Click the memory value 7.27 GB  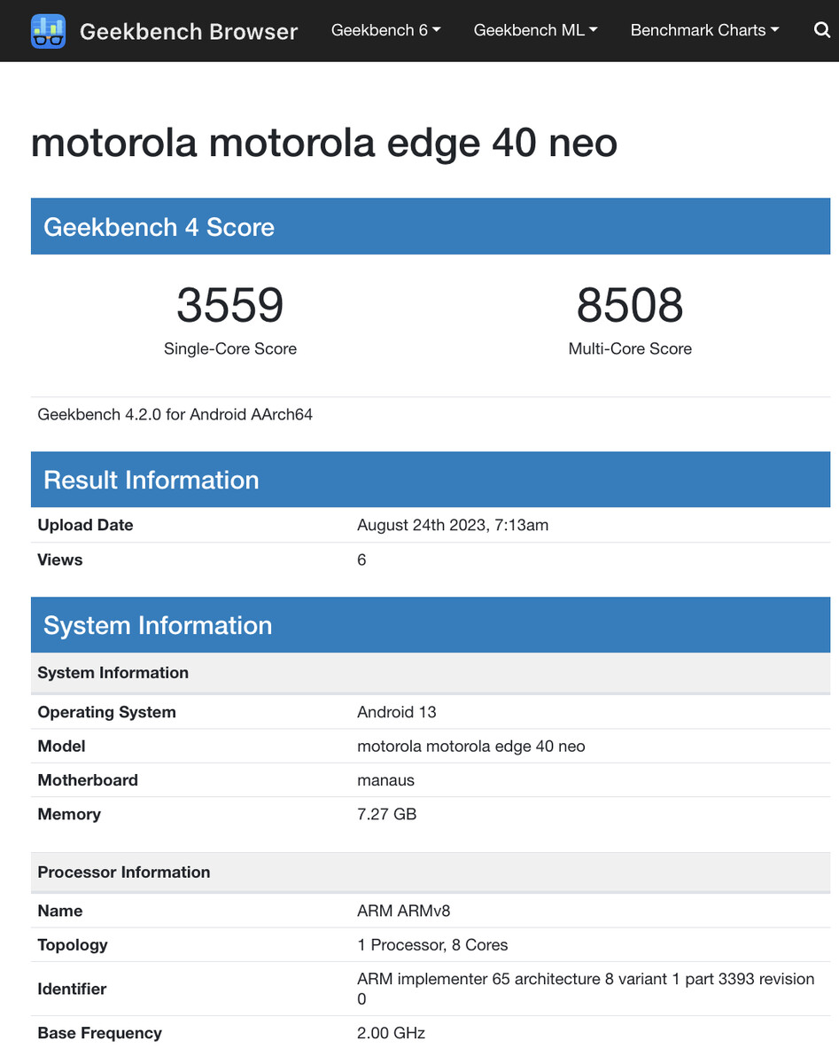click(386, 814)
